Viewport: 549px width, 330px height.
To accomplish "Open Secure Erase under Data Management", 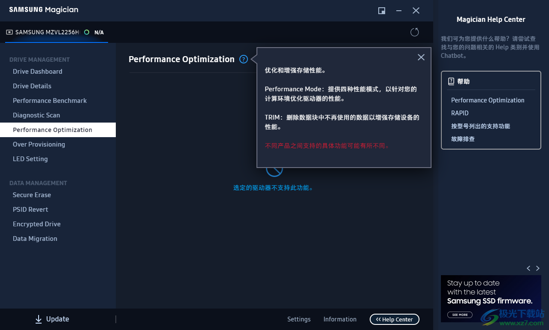I will [32, 195].
